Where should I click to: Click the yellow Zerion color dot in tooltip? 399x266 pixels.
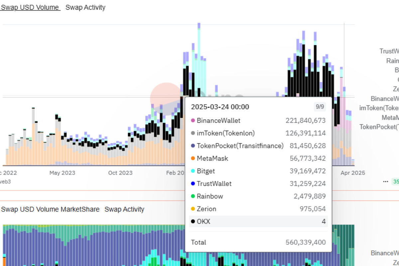point(193,209)
